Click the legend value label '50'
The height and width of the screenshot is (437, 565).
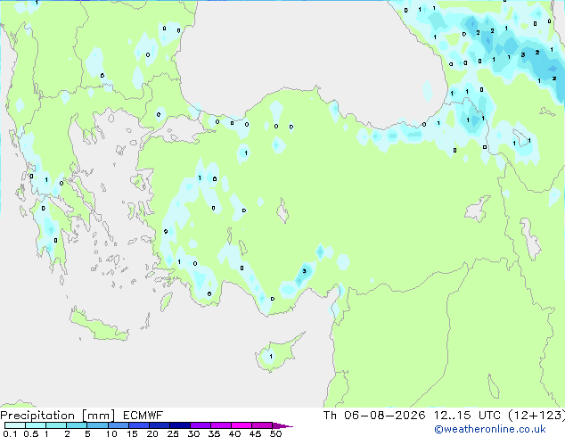click(x=276, y=433)
